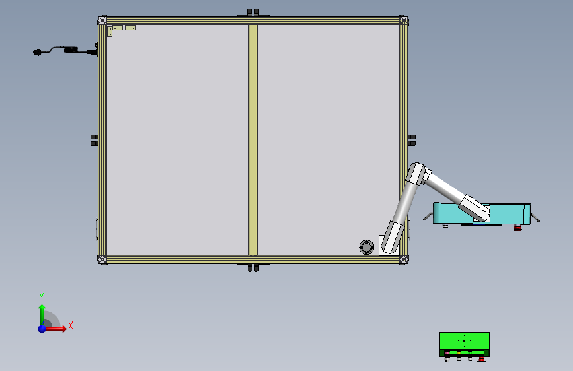Screen dimensions: 573x371
Task: Click the blue Z axis ball of triad
Action: click(x=42, y=329)
